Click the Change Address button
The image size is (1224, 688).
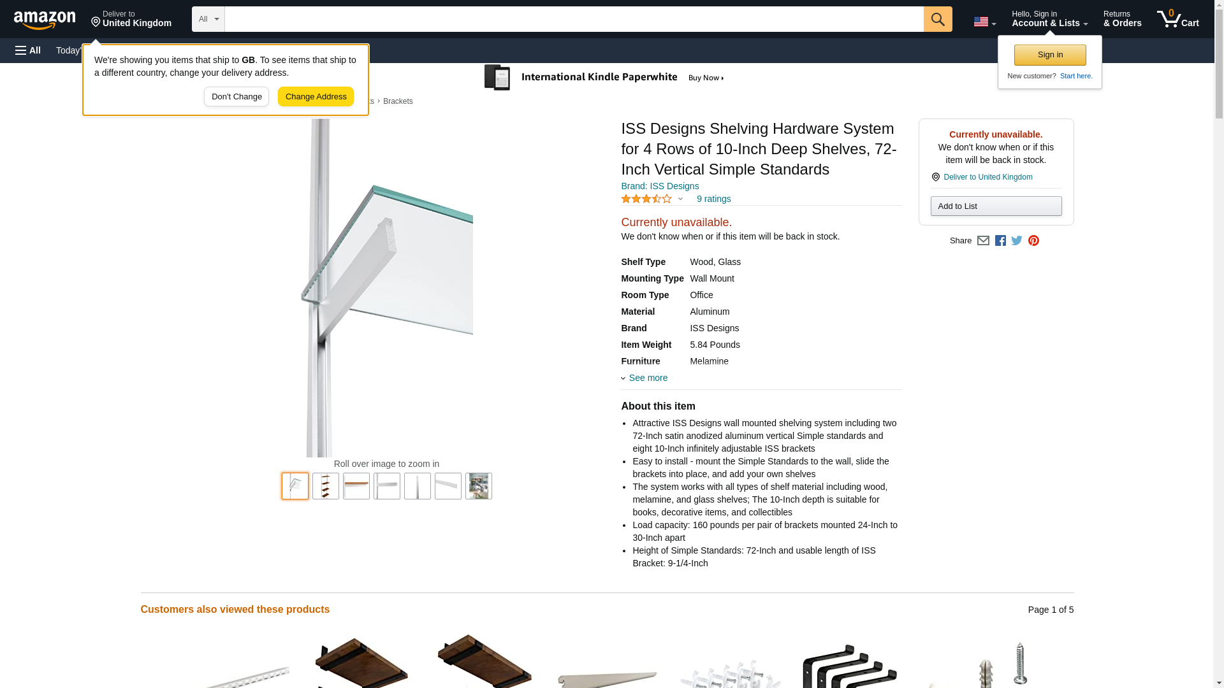[316, 97]
